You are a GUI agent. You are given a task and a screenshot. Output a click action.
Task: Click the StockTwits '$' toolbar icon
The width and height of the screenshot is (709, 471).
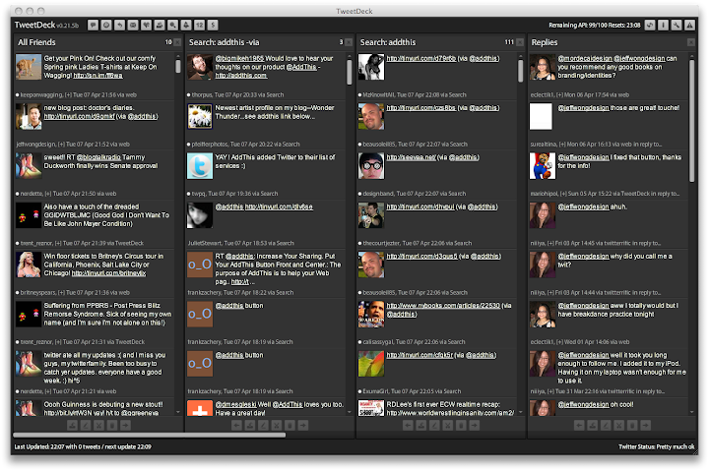click(213, 26)
